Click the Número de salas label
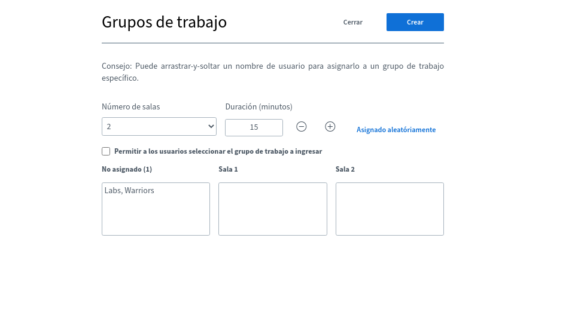 coord(130,107)
